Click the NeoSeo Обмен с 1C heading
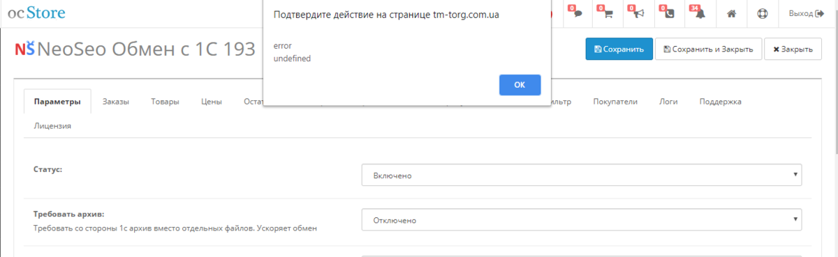This screenshot has width=838, height=257. click(x=146, y=49)
